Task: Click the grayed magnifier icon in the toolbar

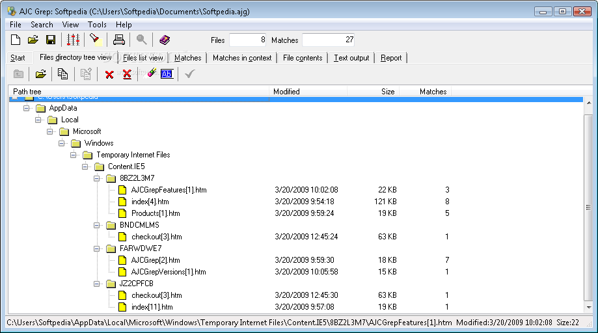Action: [x=141, y=40]
